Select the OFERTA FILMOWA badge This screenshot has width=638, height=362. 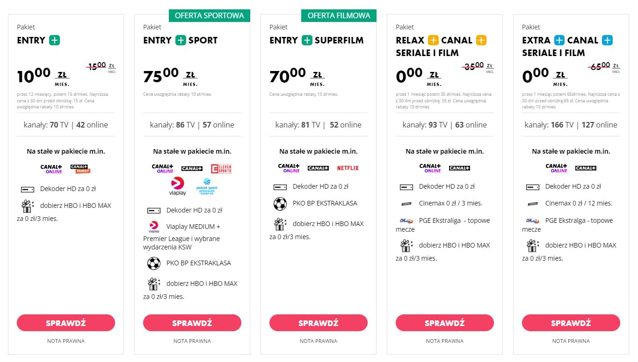[x=339, y=15]
